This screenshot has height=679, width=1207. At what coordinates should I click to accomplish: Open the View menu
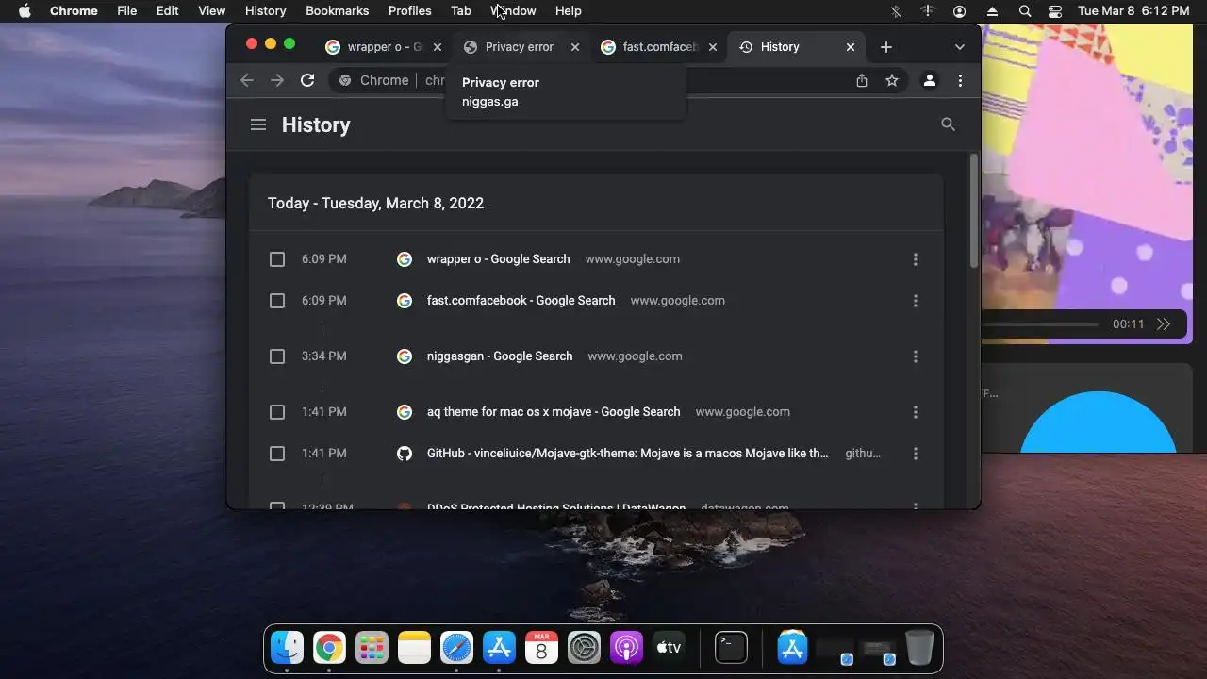pyautogui.click(x=212, y=11)
